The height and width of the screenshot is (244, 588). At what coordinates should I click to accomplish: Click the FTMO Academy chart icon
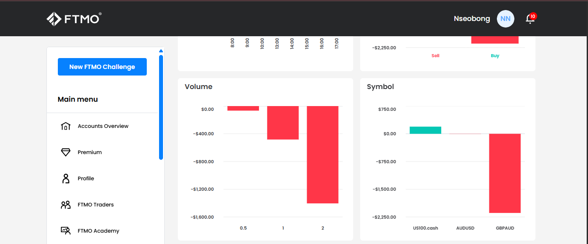[x=66, y=231]
